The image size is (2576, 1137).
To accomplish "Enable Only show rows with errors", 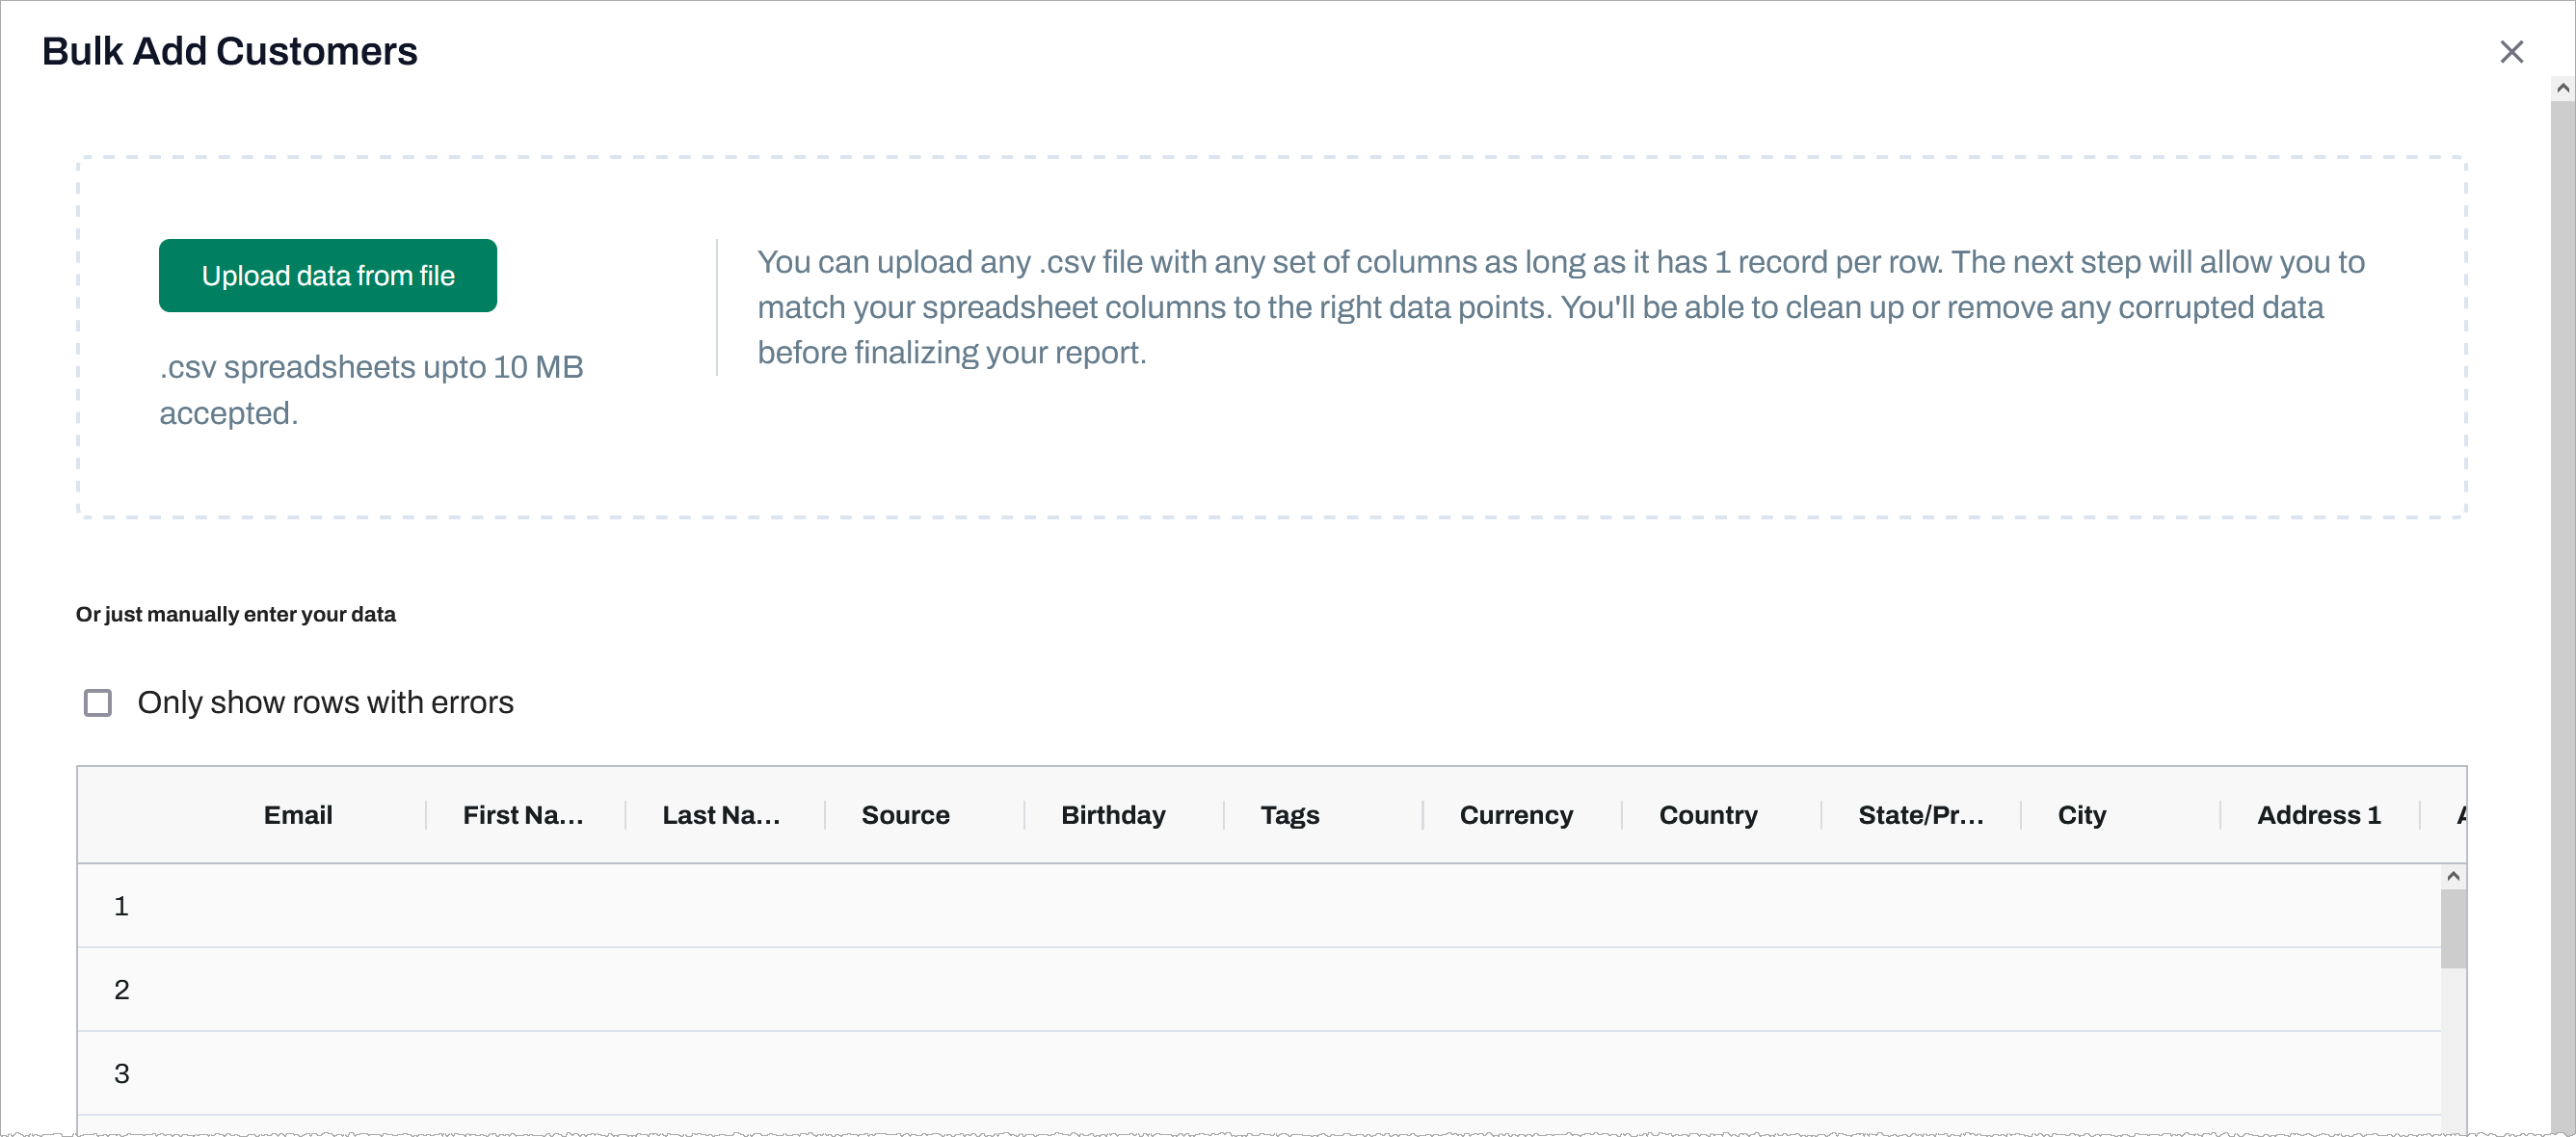I will [x=98, y=703].
